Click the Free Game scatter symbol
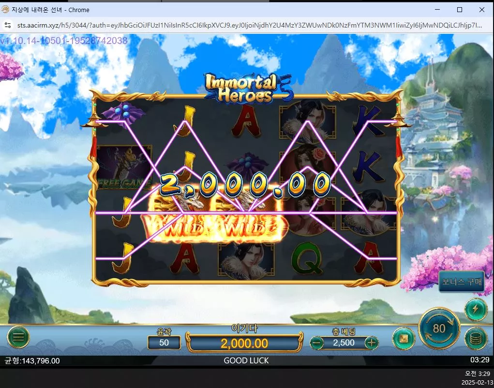This screenshot has height=388, width=494. pyautogui.click(x=124, y=167)
